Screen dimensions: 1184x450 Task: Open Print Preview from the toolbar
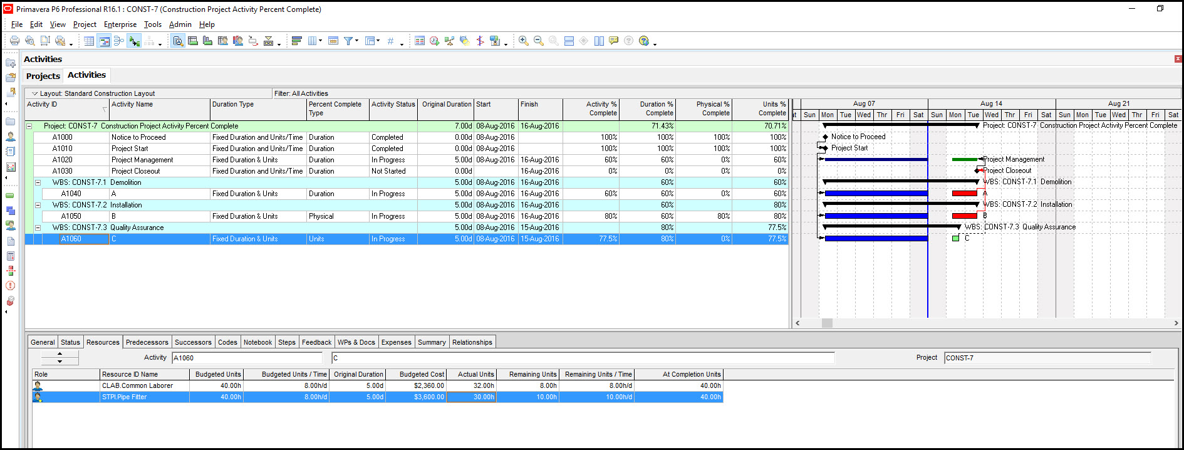[29, 41]
